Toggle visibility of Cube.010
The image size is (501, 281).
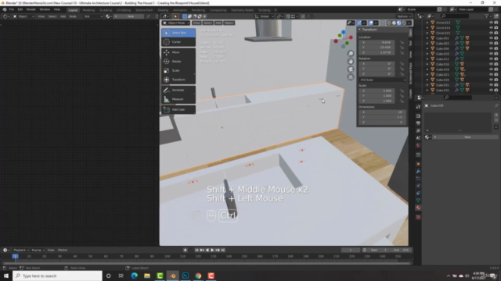(491, 54)
